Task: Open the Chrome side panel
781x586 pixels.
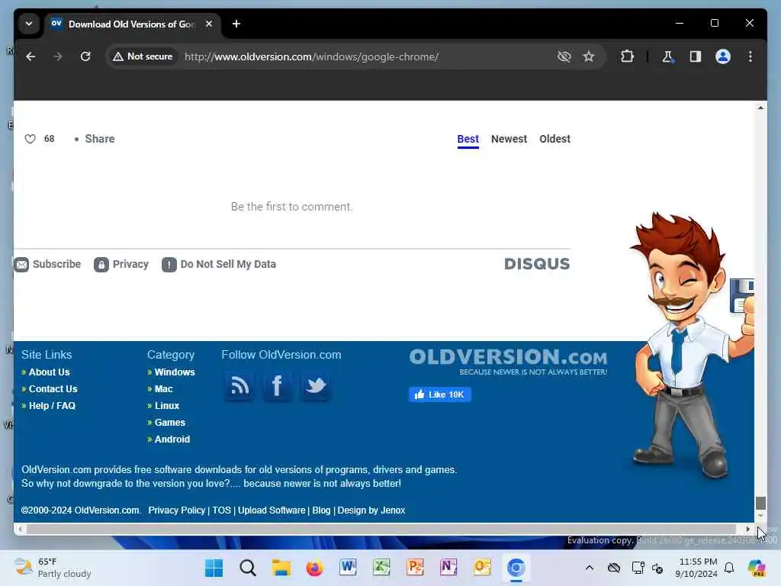Action: 696,56
